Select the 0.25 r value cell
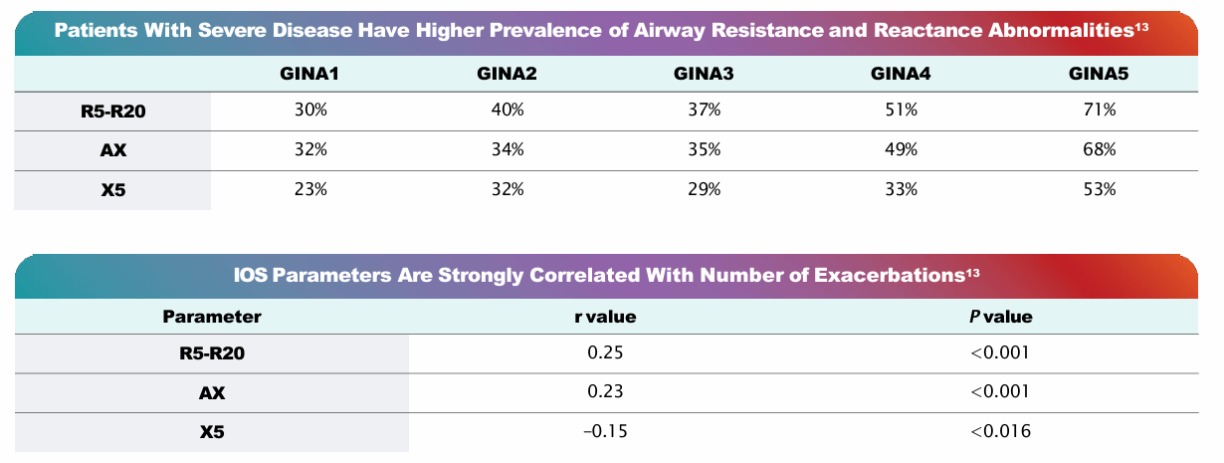The height and width of the screenshot is (463, 1224). point(607,353)
